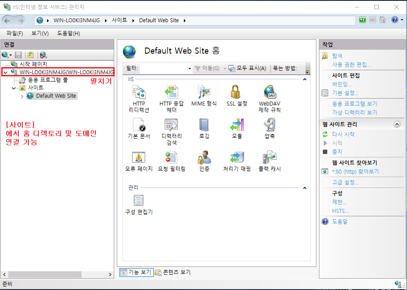Screen dimensions: 407x290
Task: Click 중지 to stop the site
Action: coord(337,152)
